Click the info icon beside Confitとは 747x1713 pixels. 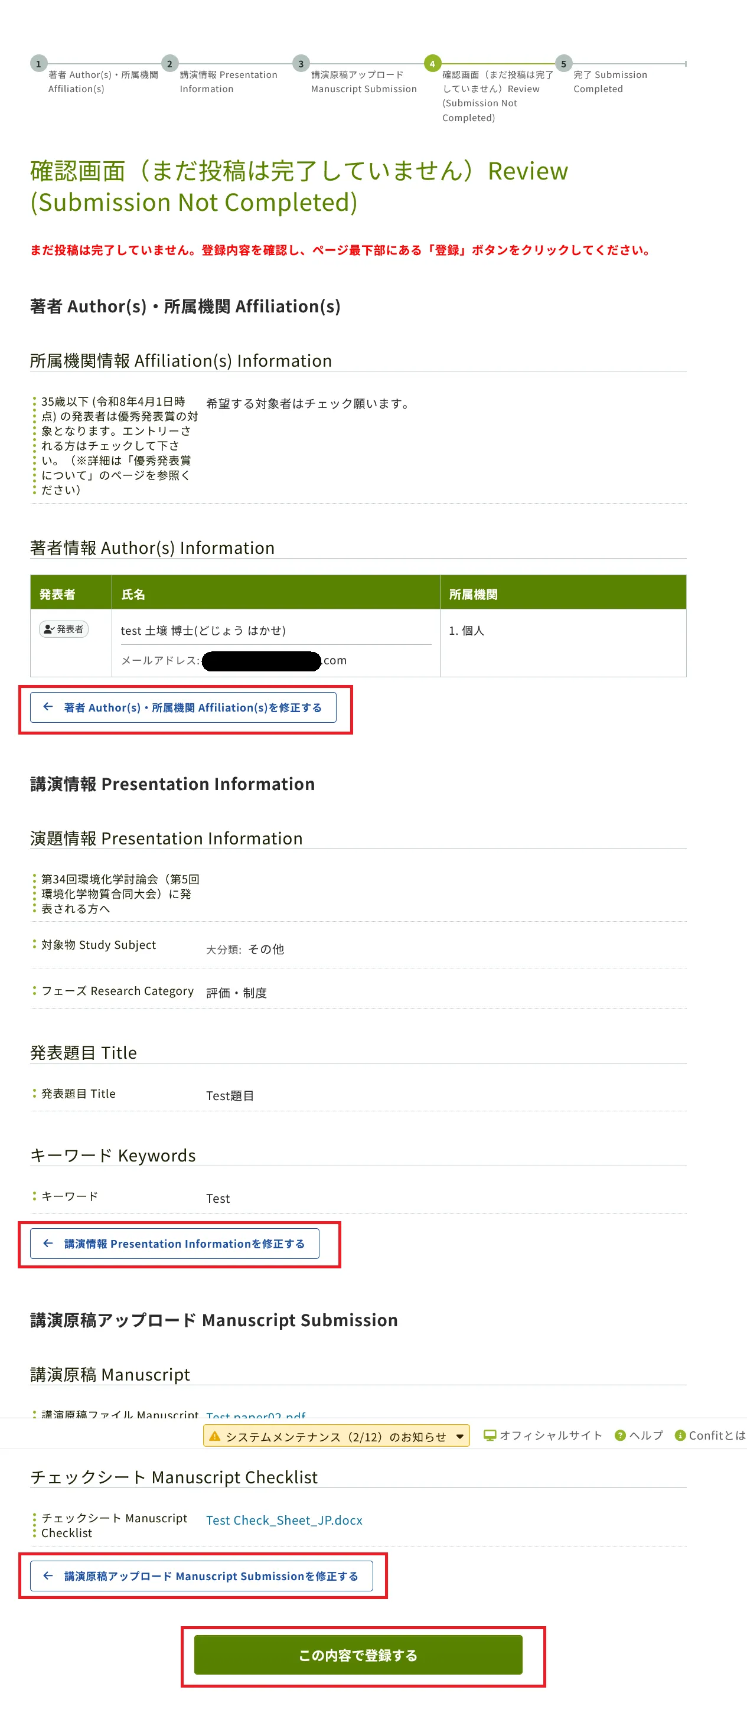point(680,1435)
